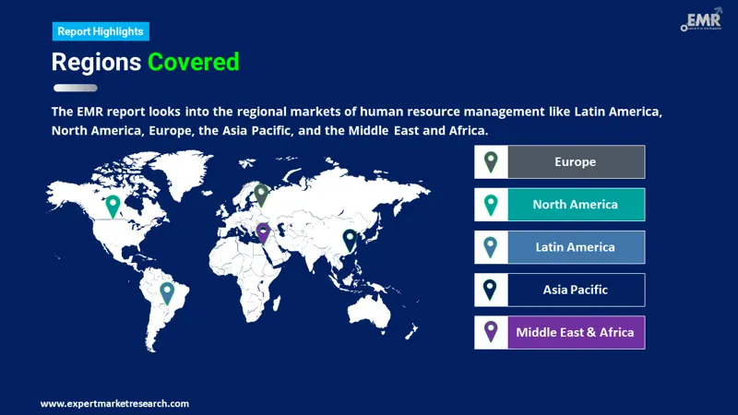Click the pin icon beside Latin America legend

(491, 247)
